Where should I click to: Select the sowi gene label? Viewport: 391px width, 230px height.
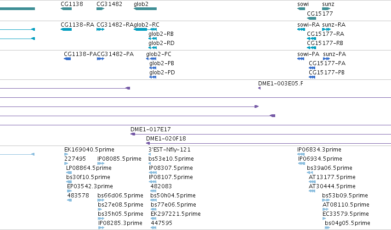tap(303, 4)
